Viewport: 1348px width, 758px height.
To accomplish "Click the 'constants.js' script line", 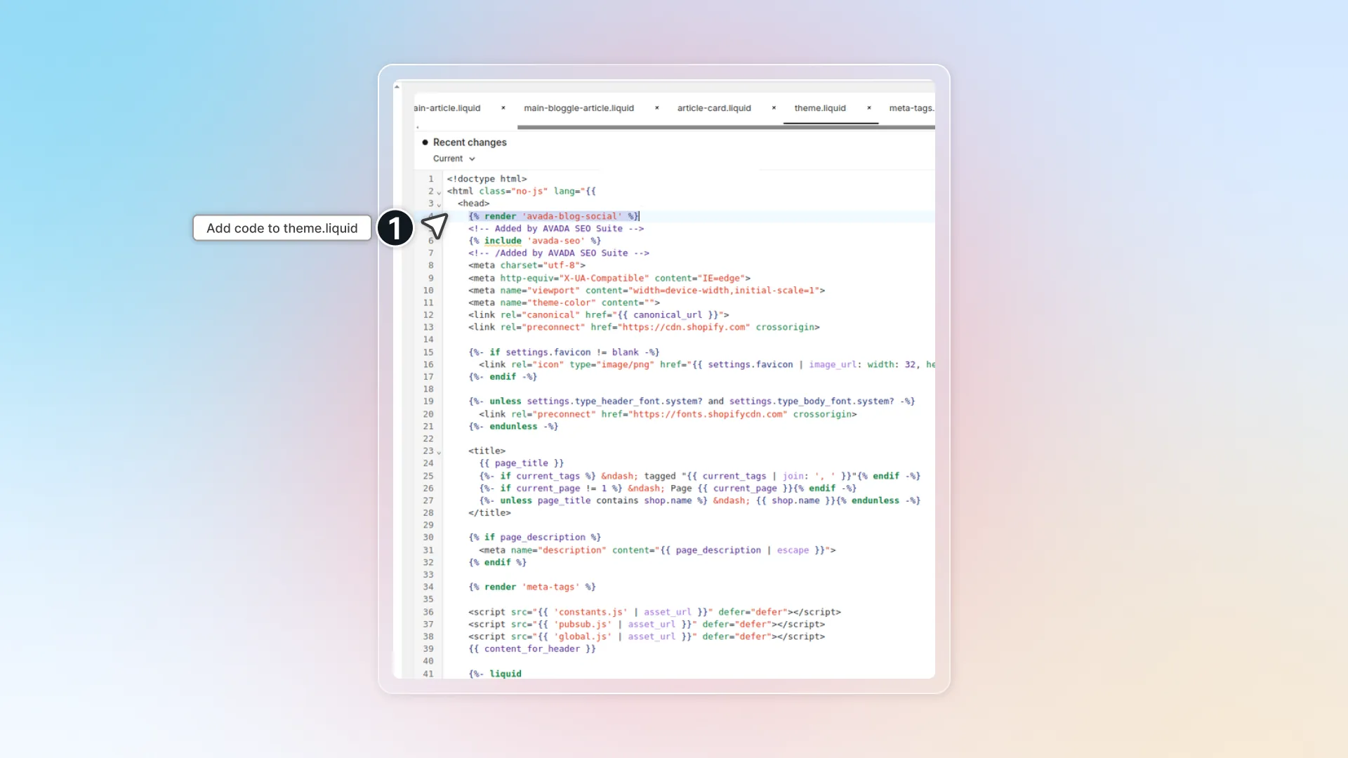I will pyautogui.click(x=654, y=612).
